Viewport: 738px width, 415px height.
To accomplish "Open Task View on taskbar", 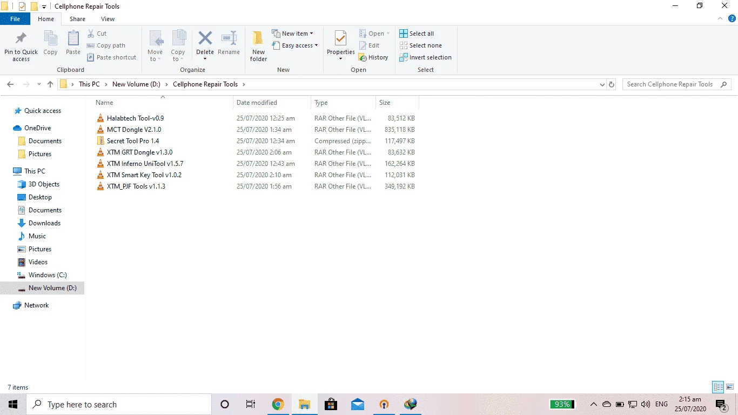I will (x=251, y=404).
